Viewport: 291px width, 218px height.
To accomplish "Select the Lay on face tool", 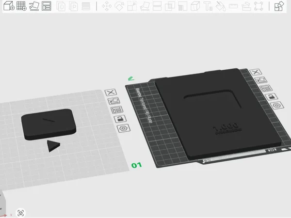I will [145, 6].
